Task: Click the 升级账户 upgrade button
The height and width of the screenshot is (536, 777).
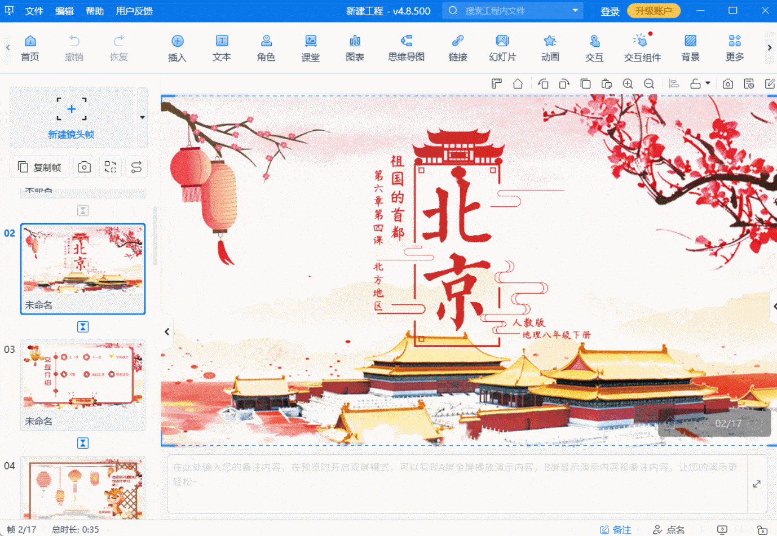Action: pyautogui.click(x=654, y=11)
